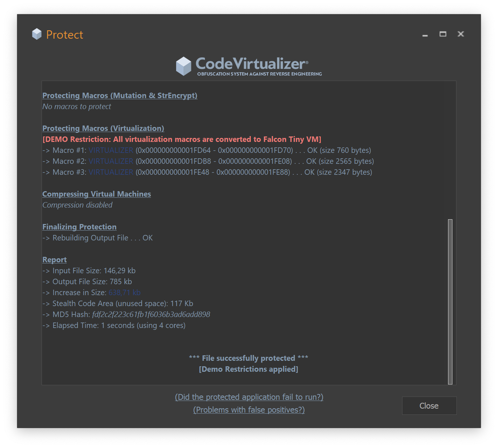Select the "Compression disabled" line

pos(78,205)
